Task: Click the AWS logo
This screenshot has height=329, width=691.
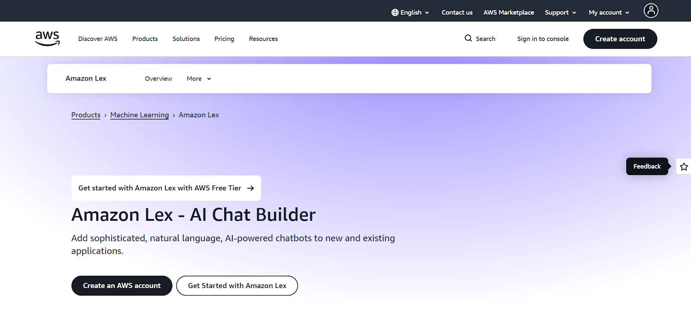Action: (48, 38)
